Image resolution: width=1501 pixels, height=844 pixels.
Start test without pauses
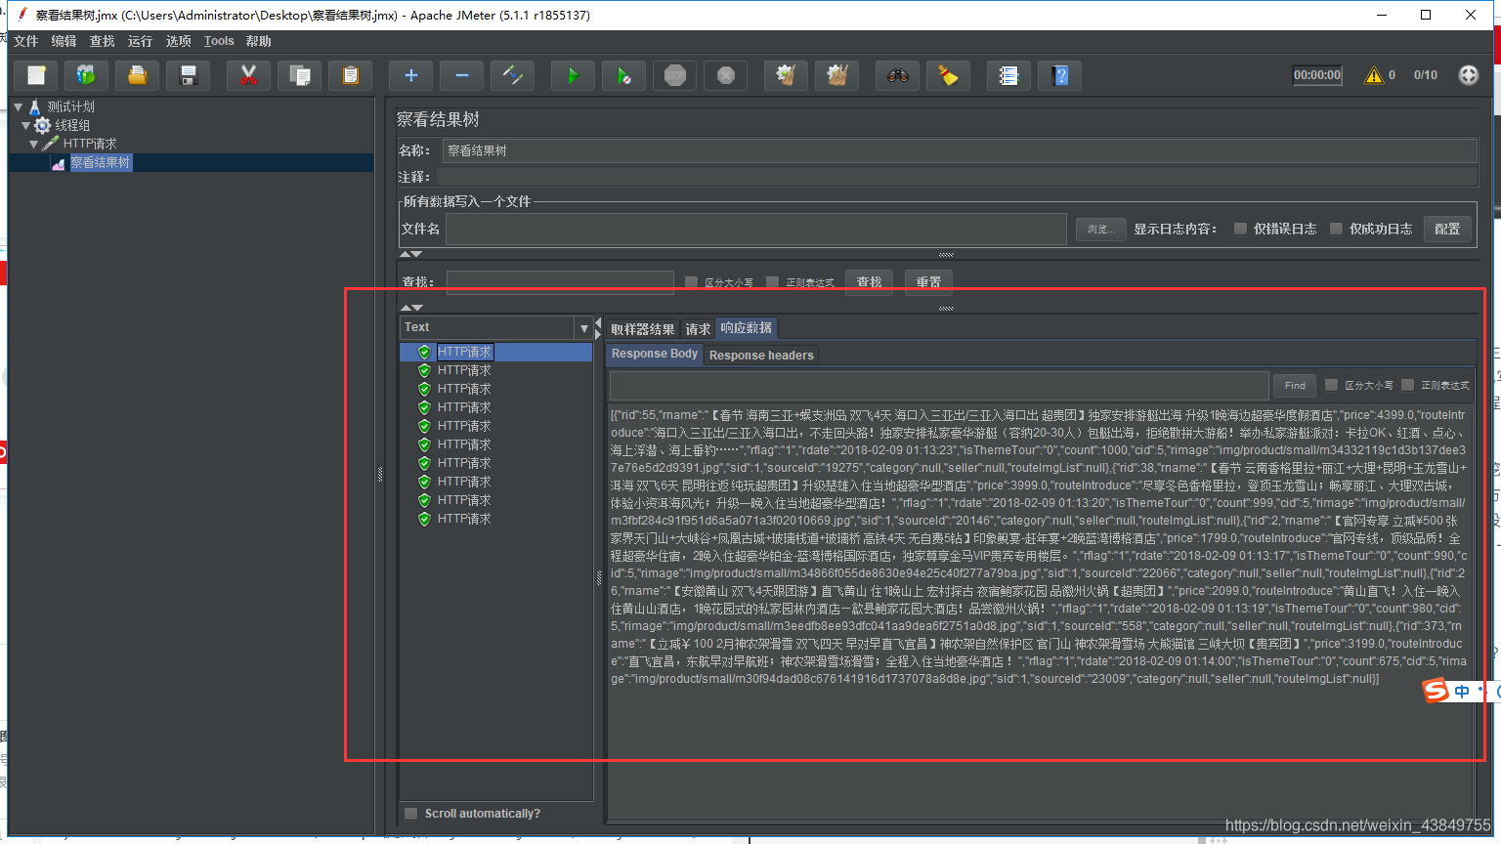click(624, 75)
